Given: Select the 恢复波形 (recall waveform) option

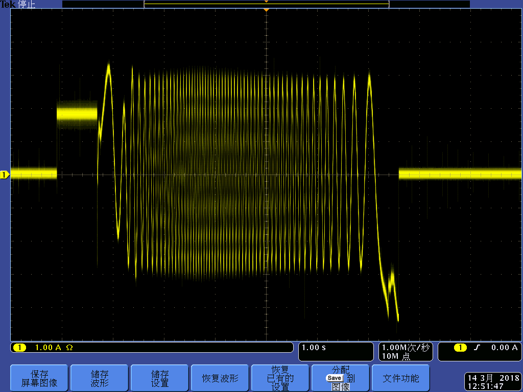Looking at the screenshot, I should pyautogui.click(x=220, y=378).
